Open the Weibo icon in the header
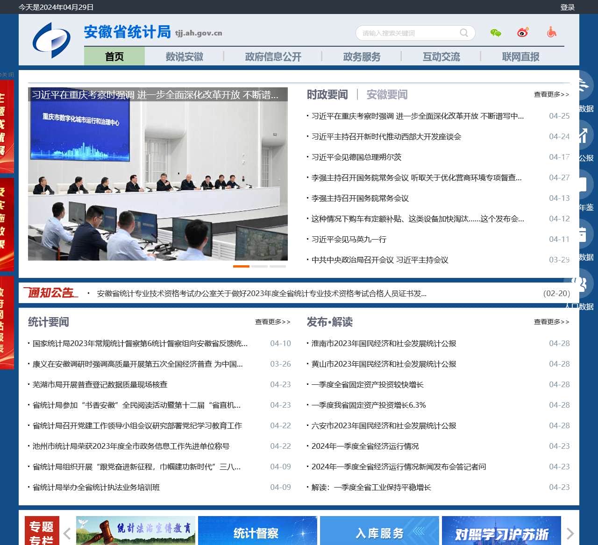The width and height of the screenshot is (598, 545). [523, 33]
